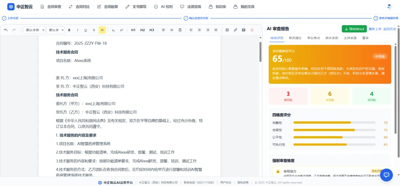Click the list icon right after H3
400x186 pixels.
tap(164, 30)
